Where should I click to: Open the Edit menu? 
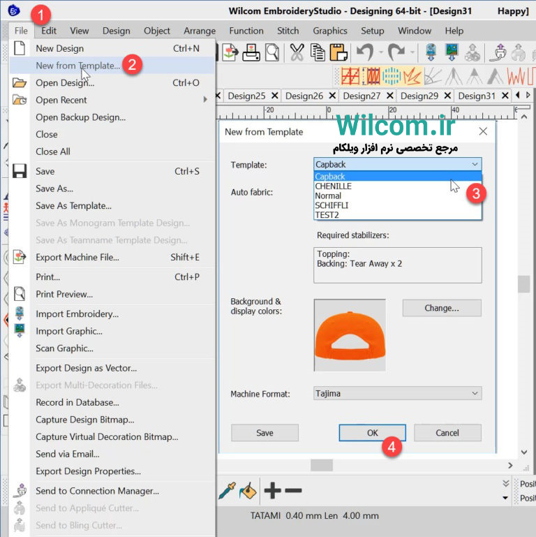pyautogui.click(x=49, y=31)
